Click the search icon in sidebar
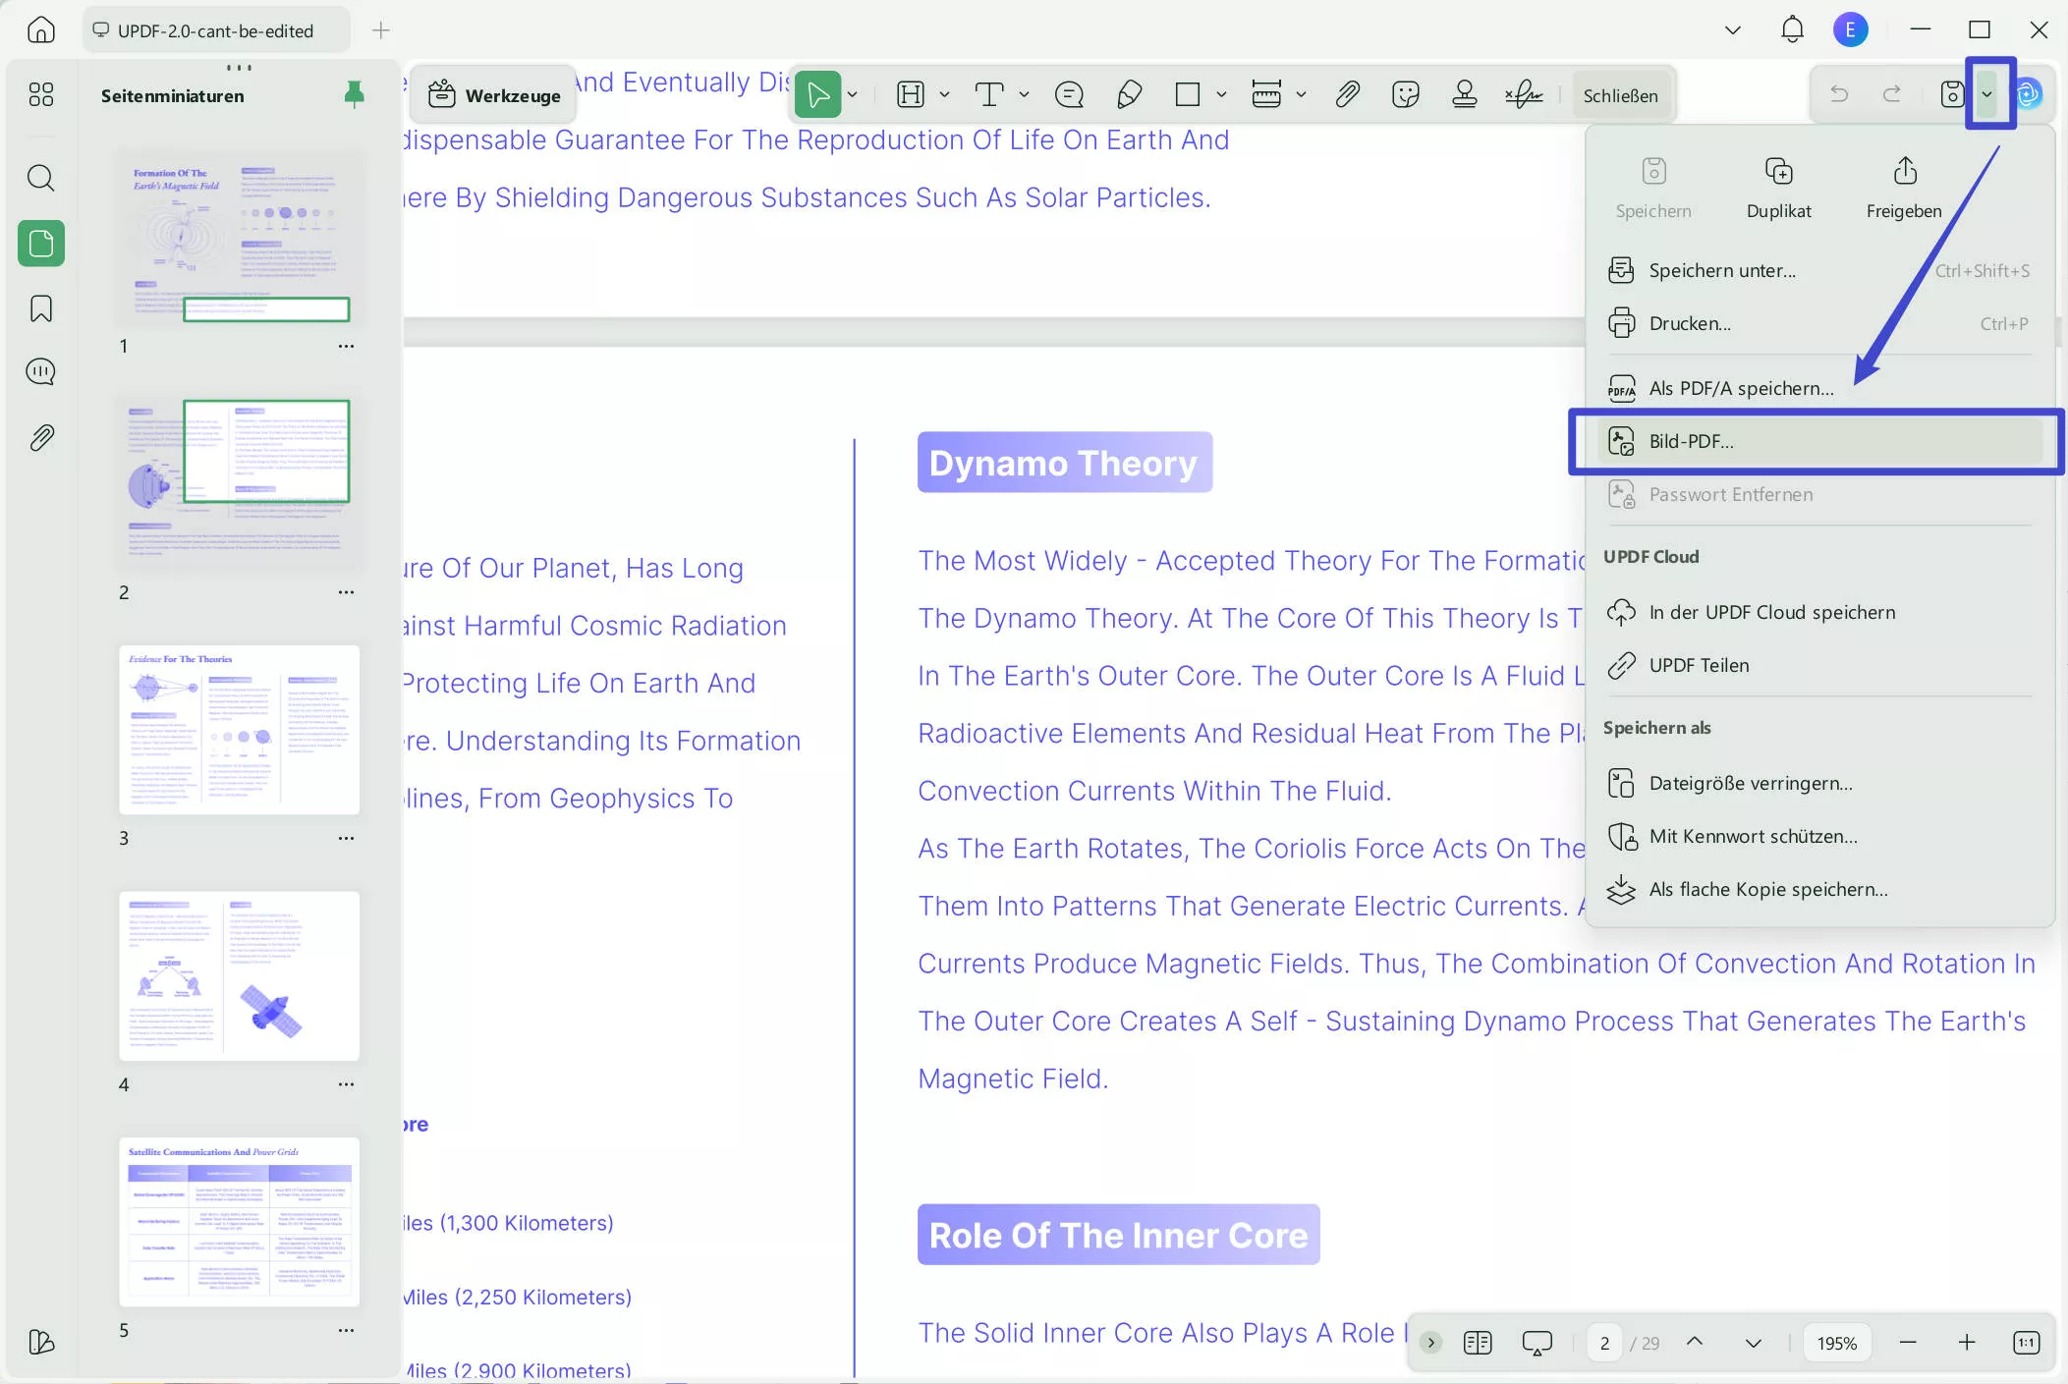Screen dimensions: 2068x1384 pos(41,178)
